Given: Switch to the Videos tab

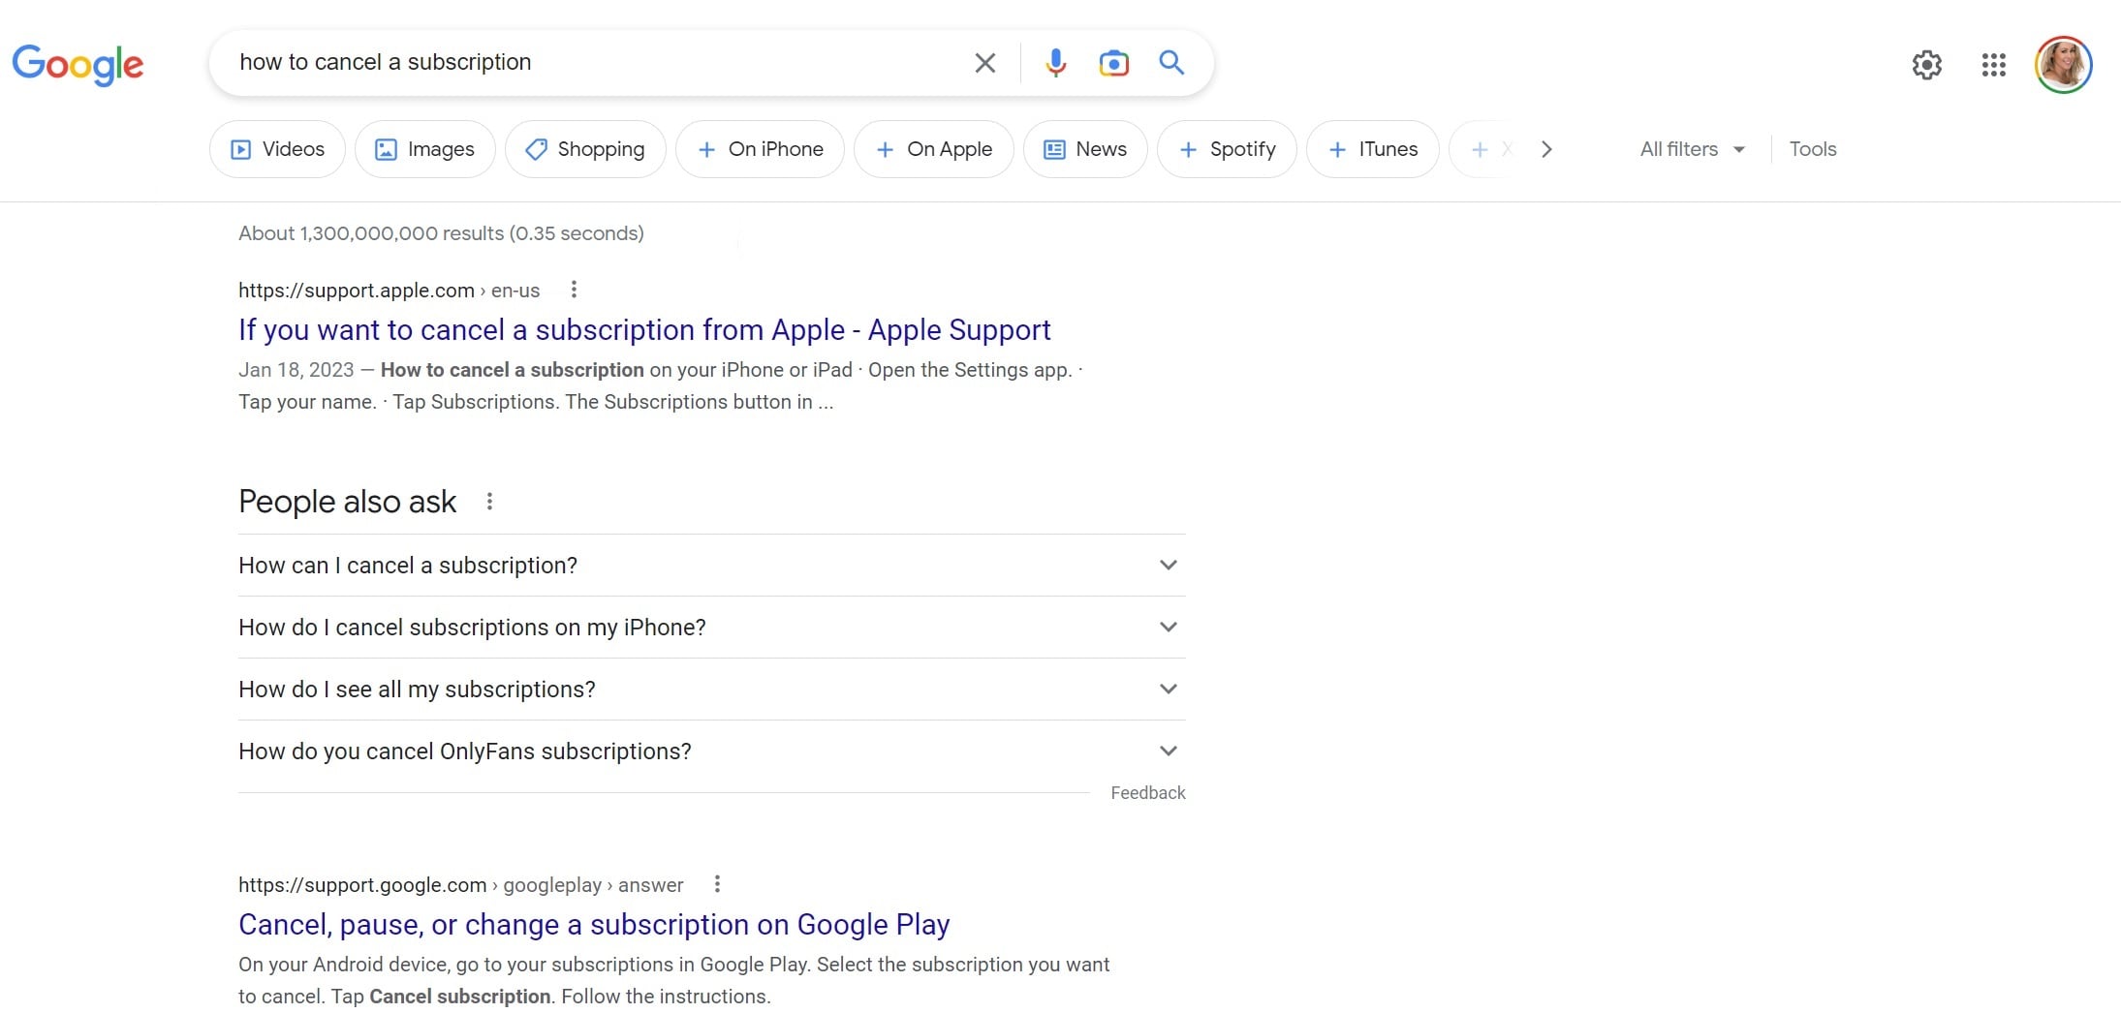Looking at the screenshot, I should [277, 149].
